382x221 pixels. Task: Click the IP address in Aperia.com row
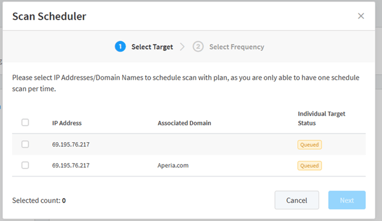pyautogui.click(x=71, y=166)
